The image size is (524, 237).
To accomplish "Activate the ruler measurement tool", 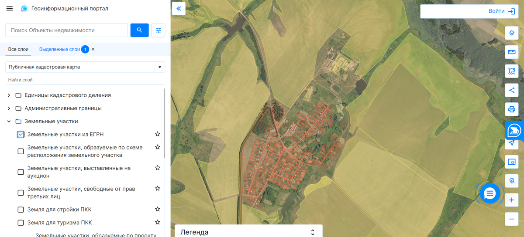I will tap(512, 52).
